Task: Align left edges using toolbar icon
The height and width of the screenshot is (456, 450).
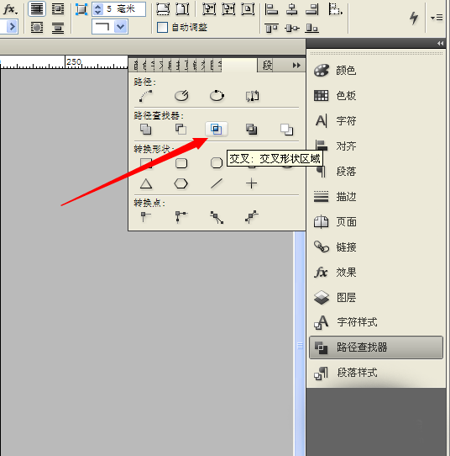Action: [272, 9]
